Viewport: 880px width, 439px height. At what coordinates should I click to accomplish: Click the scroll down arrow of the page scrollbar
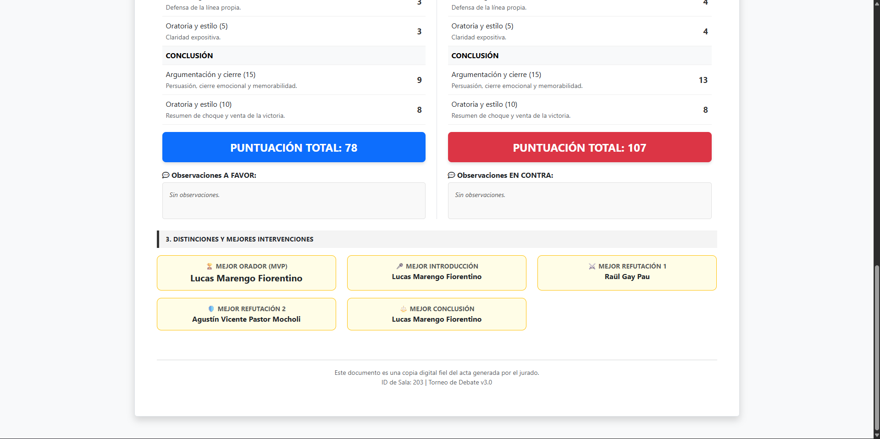click(x=877, y=435)
